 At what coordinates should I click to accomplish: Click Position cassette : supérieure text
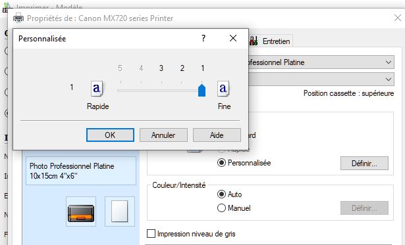pos(348,93)
